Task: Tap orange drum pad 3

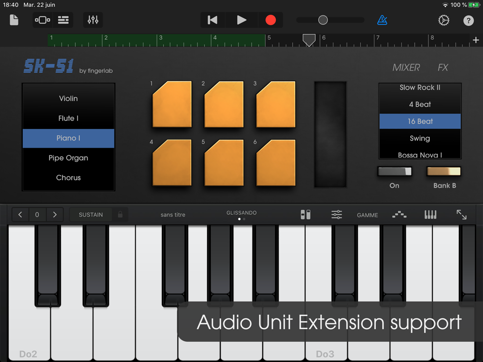Action: tap(276, 104)
